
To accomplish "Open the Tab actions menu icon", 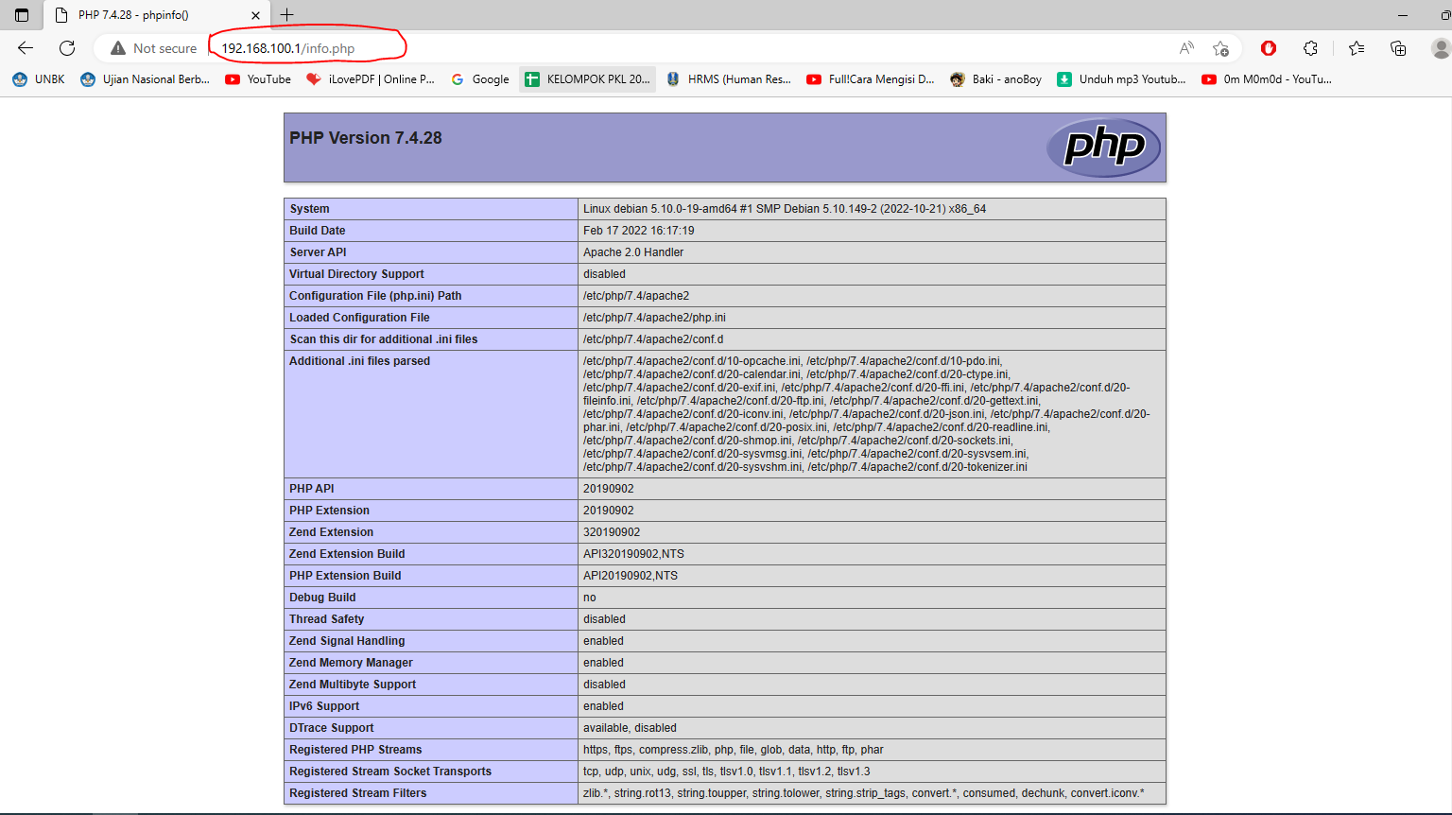I will click(x=22, y=15).
